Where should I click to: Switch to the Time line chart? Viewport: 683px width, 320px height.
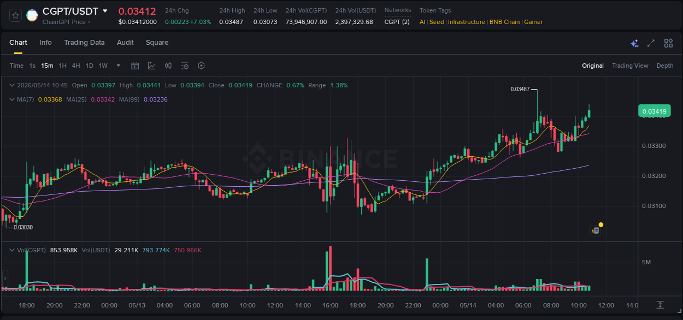pos(16,66)
